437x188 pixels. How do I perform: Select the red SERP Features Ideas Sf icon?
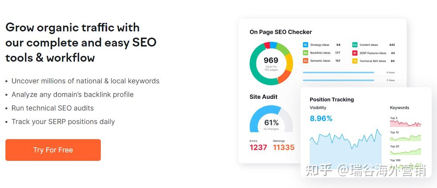coord(355,53)
